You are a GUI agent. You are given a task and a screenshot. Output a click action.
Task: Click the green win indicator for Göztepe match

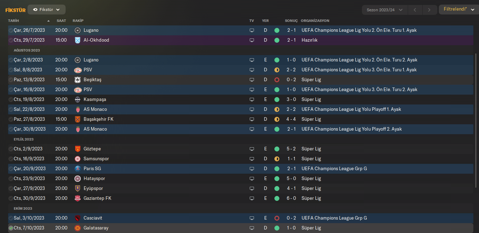coord(277,149)
